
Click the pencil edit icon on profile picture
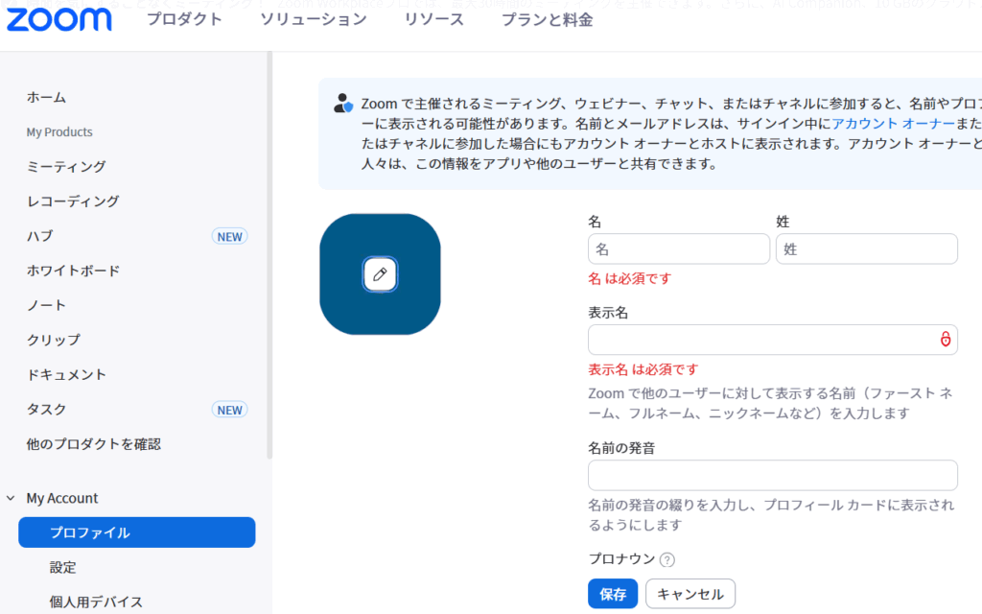[x=380, y=274]
